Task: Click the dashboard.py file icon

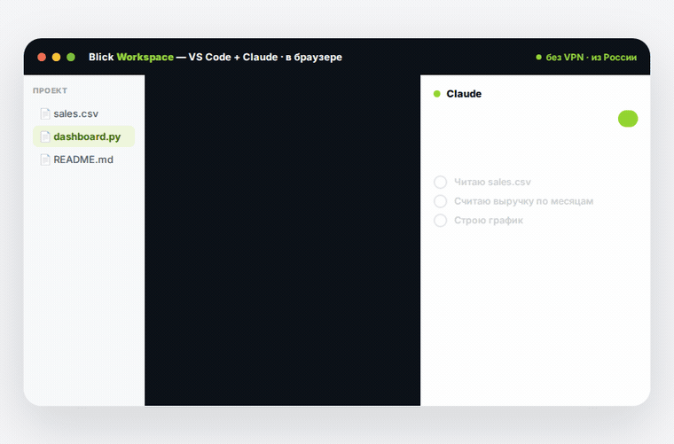Action: coord(45,136)
